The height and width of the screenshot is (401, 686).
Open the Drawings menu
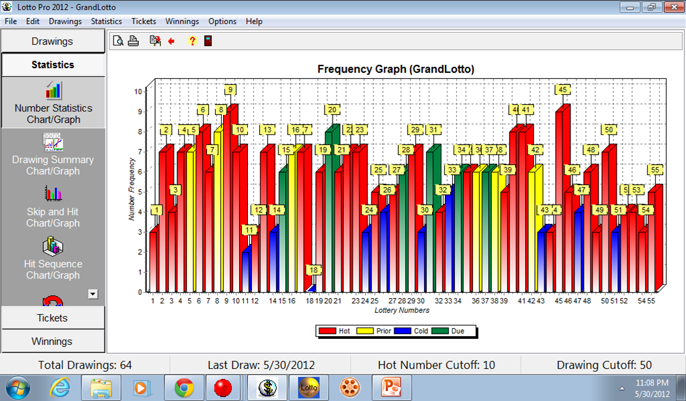point(65,21)
